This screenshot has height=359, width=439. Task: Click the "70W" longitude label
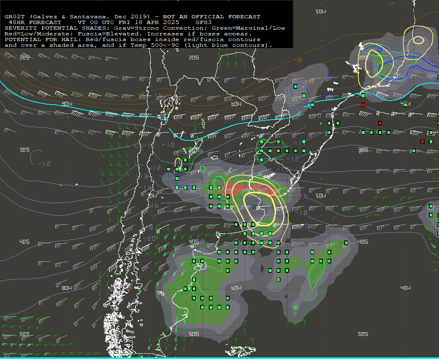(152, 196)
